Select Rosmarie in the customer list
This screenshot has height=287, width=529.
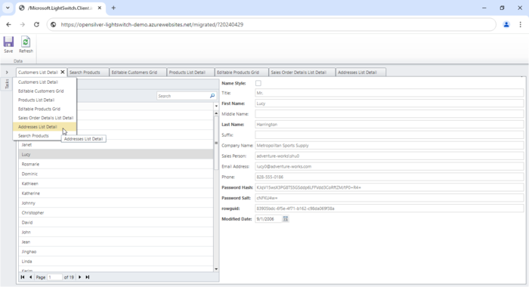pos(116,164)
